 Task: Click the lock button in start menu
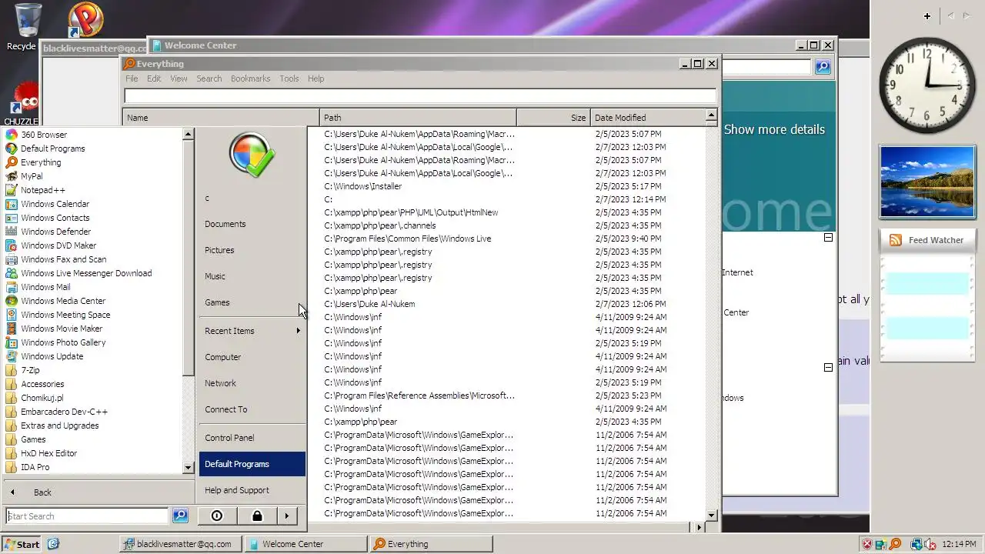pyautogui.click(x=257, y=516)
